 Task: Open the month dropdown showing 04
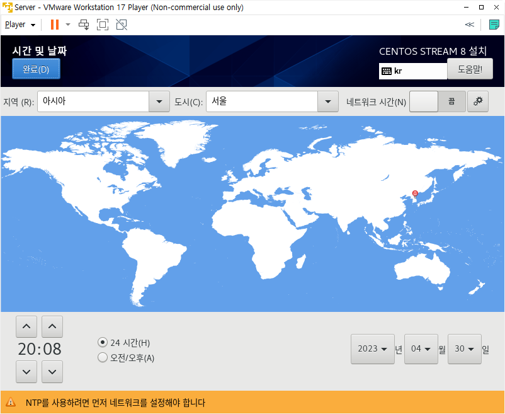coord(421,349)
